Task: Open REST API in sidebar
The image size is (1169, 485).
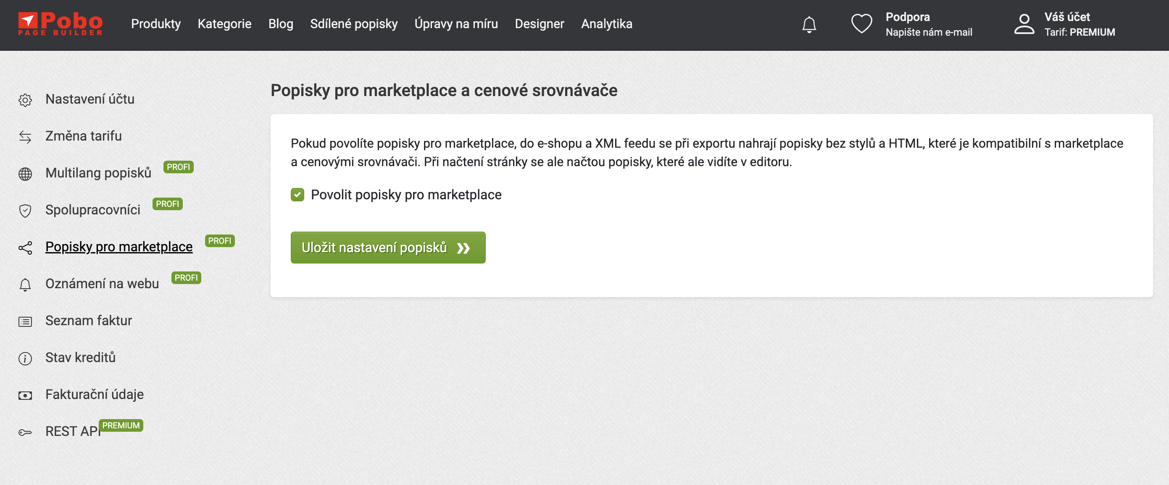Action: coord(73,432)
